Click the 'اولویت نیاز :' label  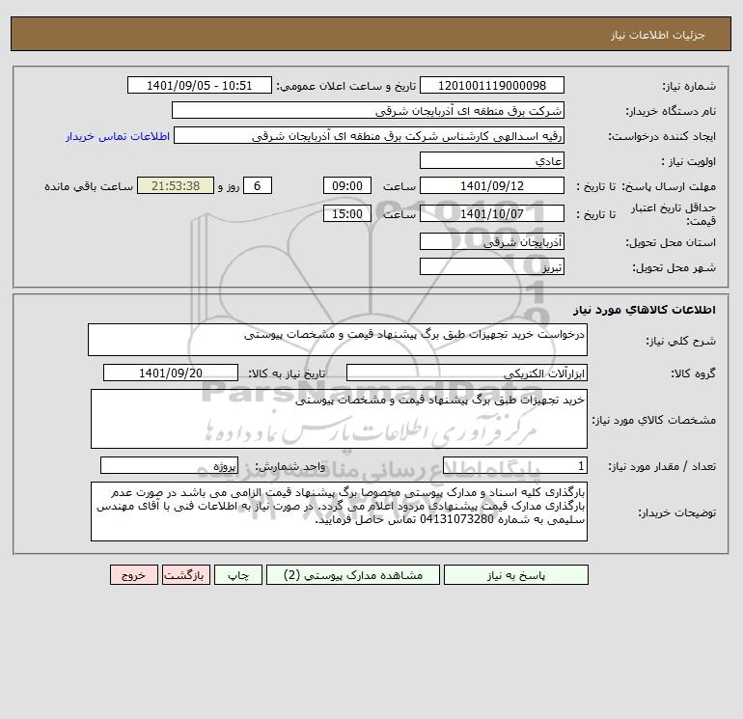(x=689, y=161)
